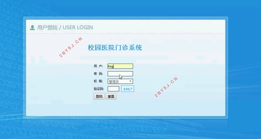Click the 密 码: label text

(98, 74)
